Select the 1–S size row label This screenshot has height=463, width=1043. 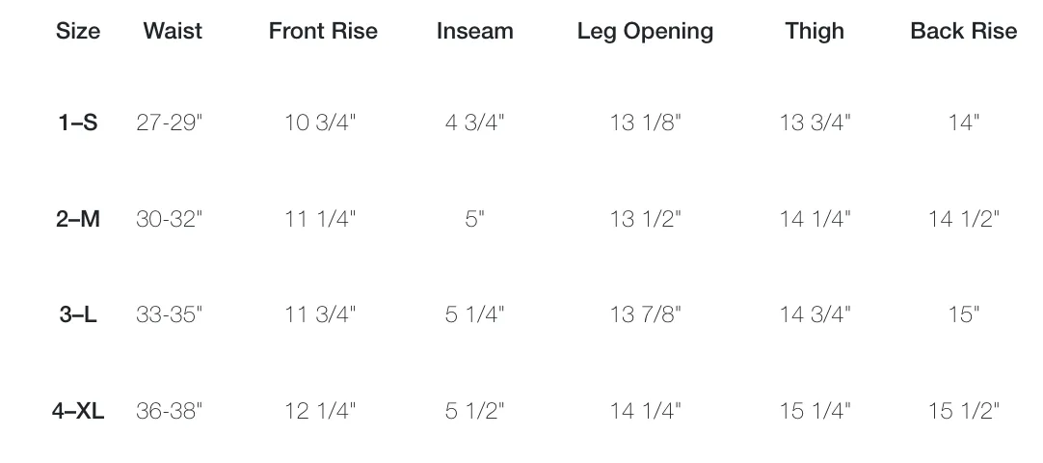(x=78, y=123)
